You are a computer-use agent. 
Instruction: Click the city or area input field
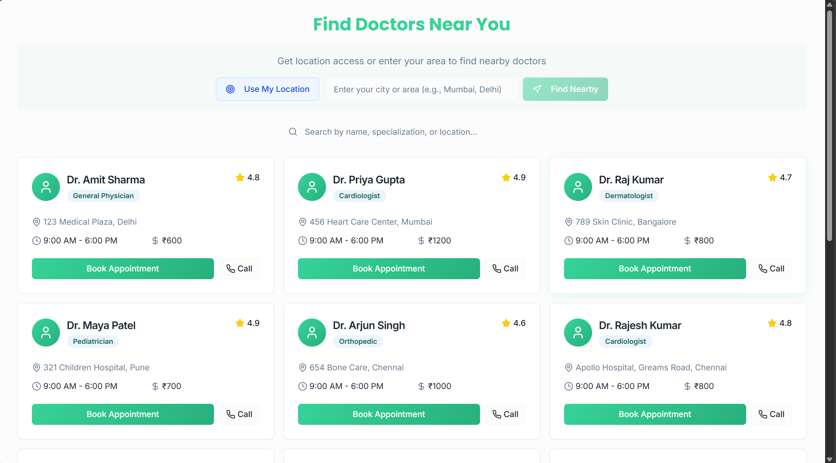click(x=422, y=89)
